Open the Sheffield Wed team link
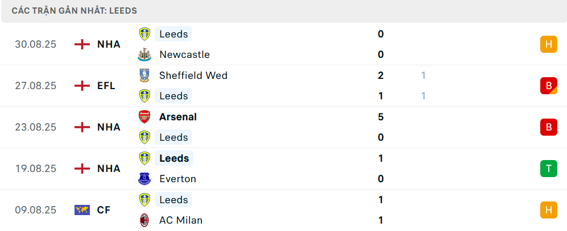This screenshot has width=567, height=231. [193, 75]
